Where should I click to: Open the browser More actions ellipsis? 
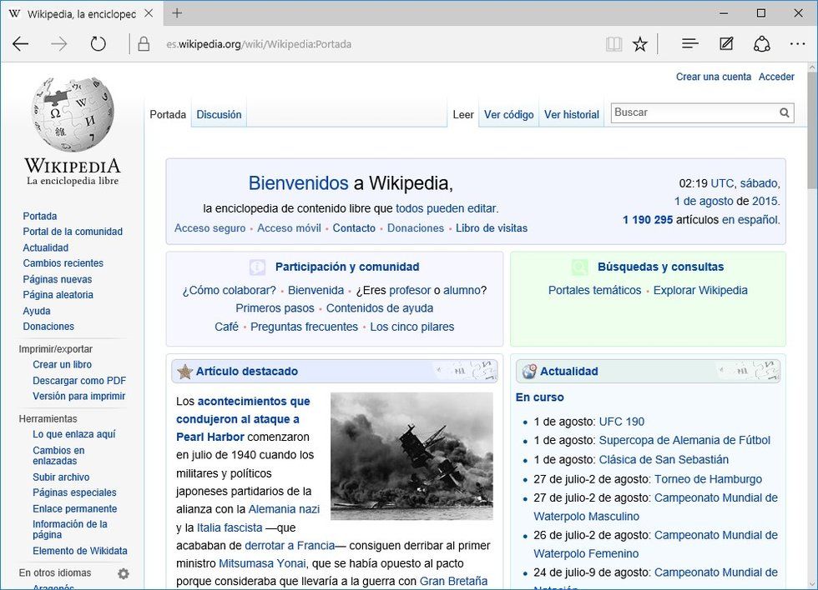pyautogui.click(x=797, y=44)
